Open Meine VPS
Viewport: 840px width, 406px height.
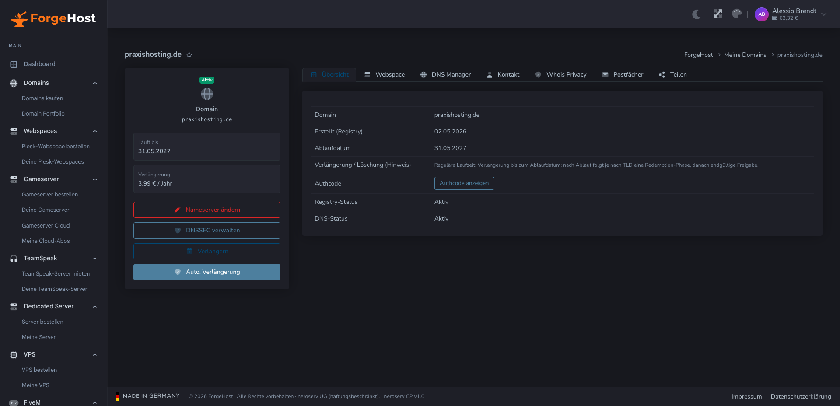(35, 385)
